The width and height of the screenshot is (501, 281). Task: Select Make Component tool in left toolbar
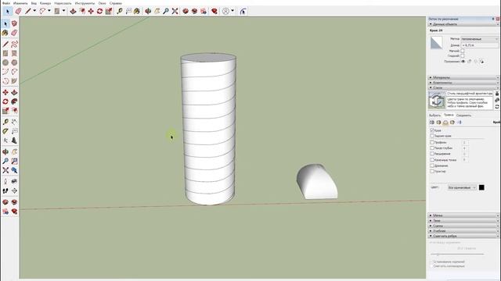point(14,23)
